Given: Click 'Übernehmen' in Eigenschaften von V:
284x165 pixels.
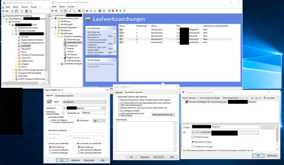Looking at the screenshot, I should click(89, 160).
